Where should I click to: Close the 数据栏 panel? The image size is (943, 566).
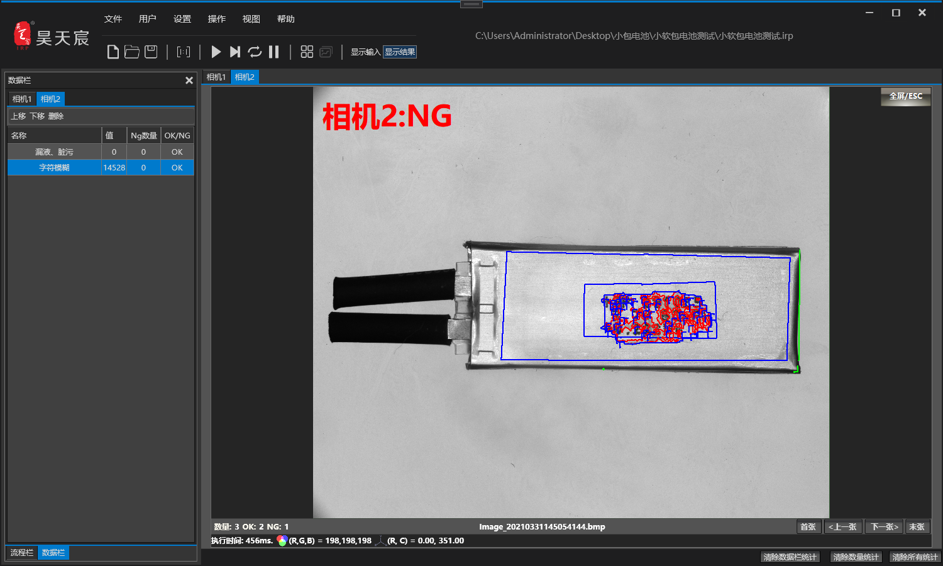pos(189,80)
